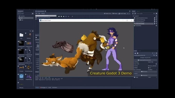This screenshot has width=175, height=98.
Task: Select the fox.png thumbnail
Action: [x=21, y=68]
